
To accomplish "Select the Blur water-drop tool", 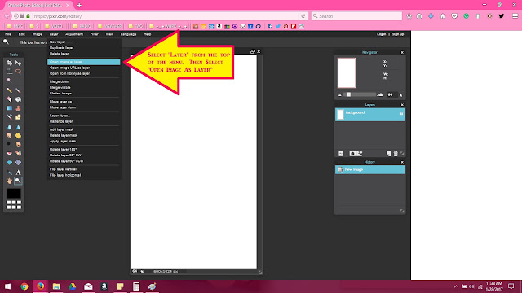I will (x=9, y=127).
